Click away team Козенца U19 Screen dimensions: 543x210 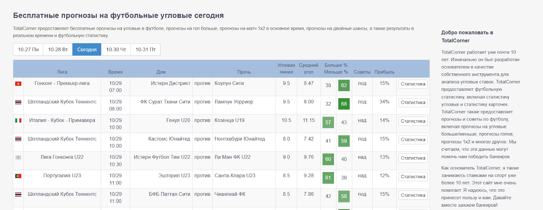point(229,120)
